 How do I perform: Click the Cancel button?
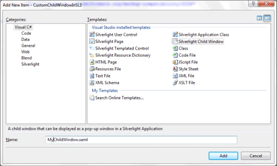tap(256, 156)
